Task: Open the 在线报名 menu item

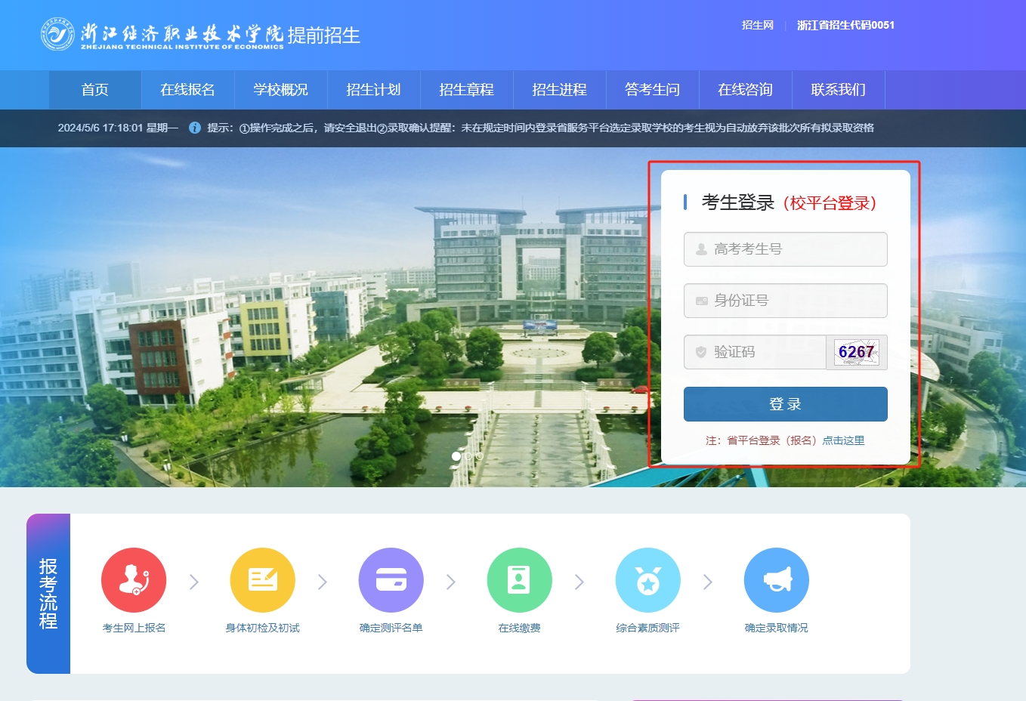Action: 187,90
